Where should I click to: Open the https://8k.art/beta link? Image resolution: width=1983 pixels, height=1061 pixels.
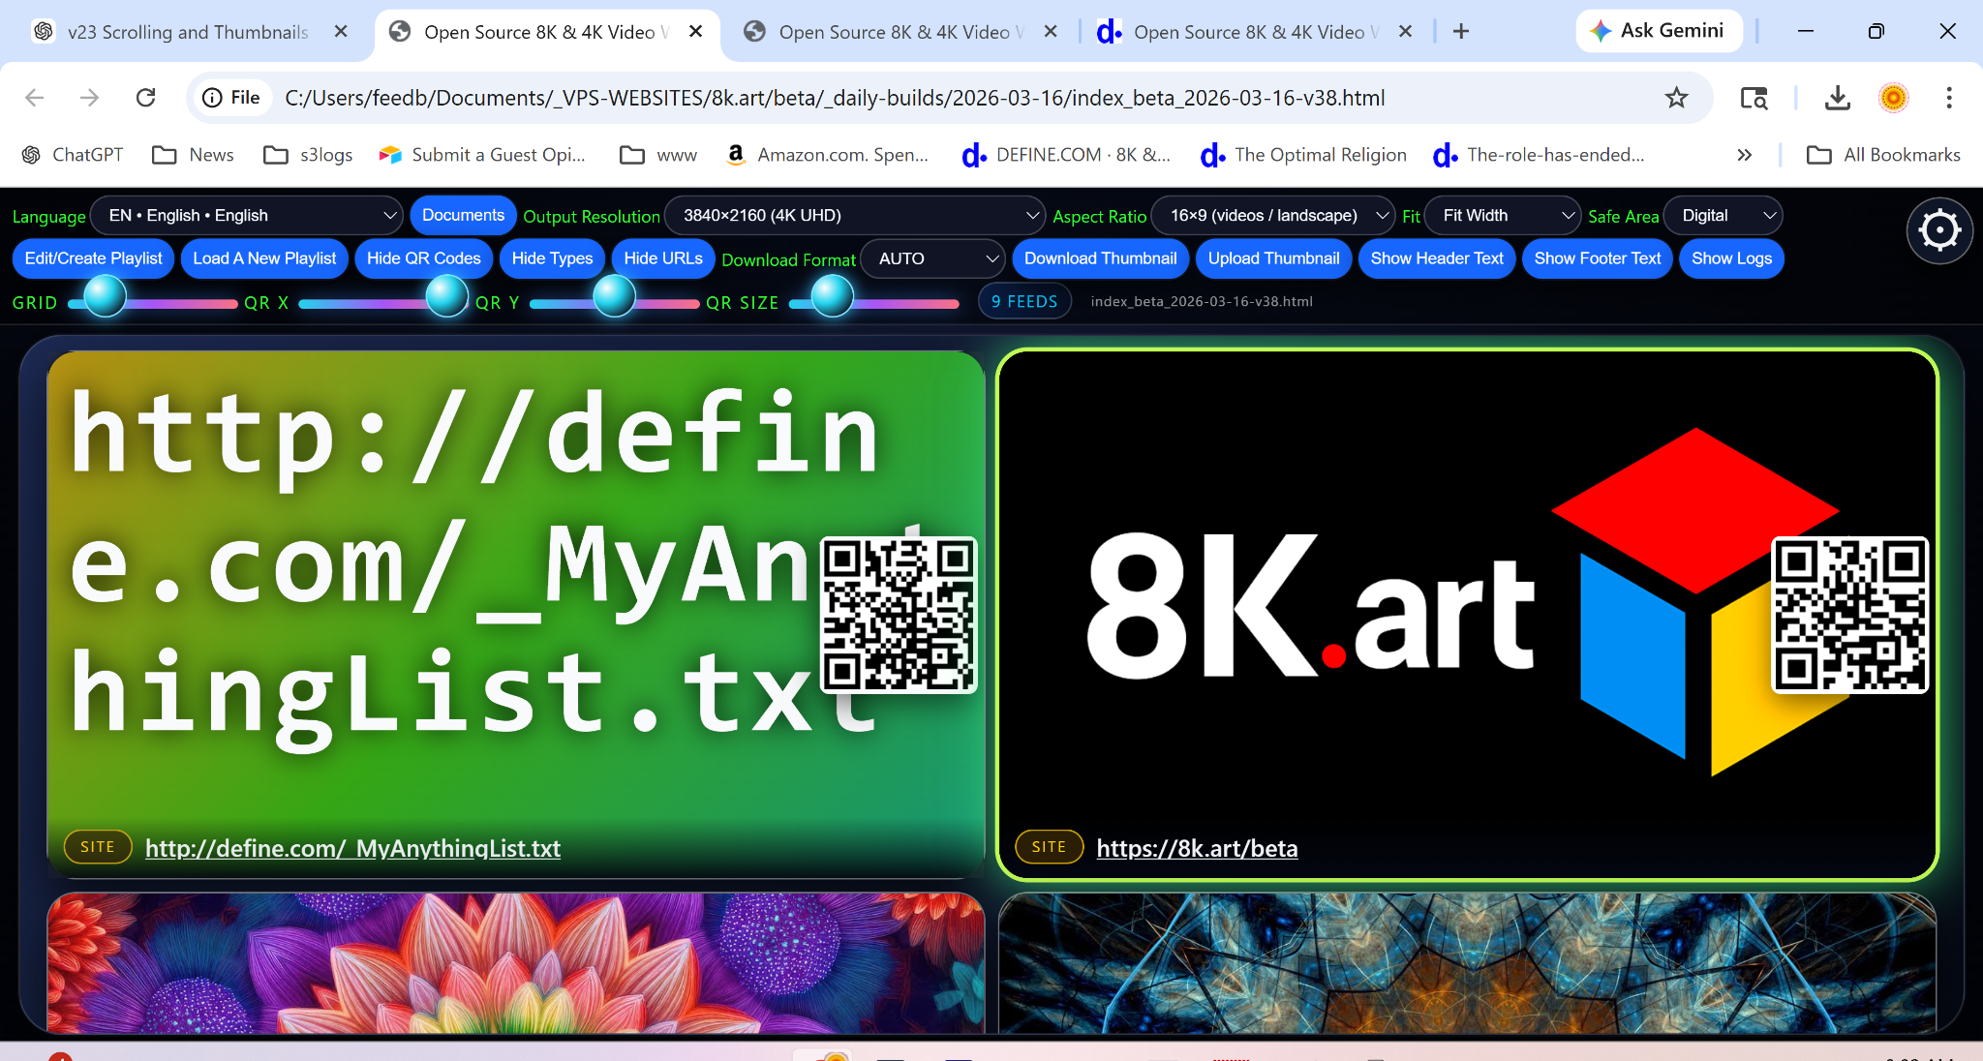1197,848
